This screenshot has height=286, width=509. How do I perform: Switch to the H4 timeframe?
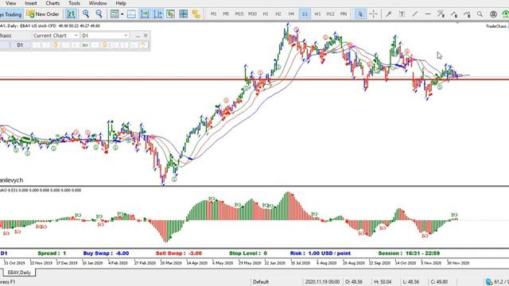click(291, 14)
